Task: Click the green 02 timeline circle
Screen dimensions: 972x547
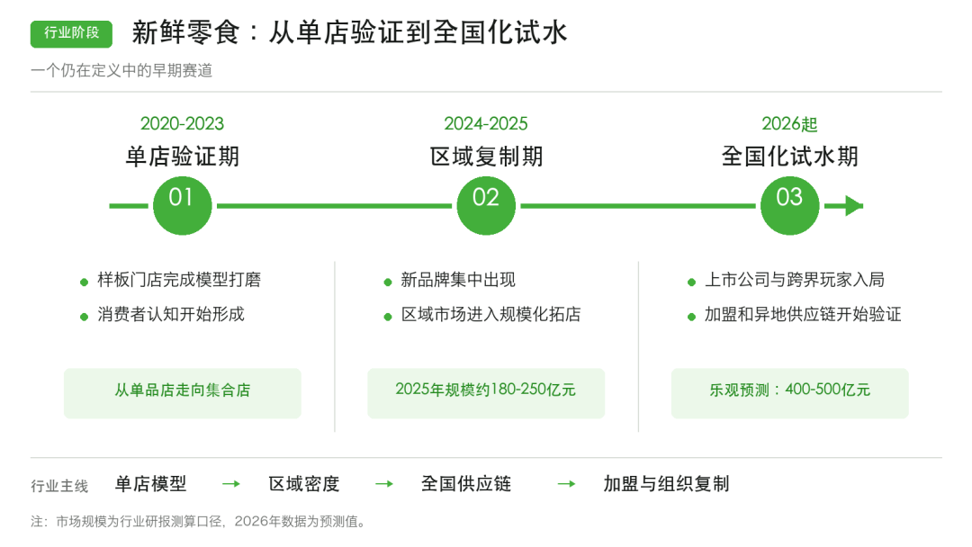Action: [x=486, y=206]
